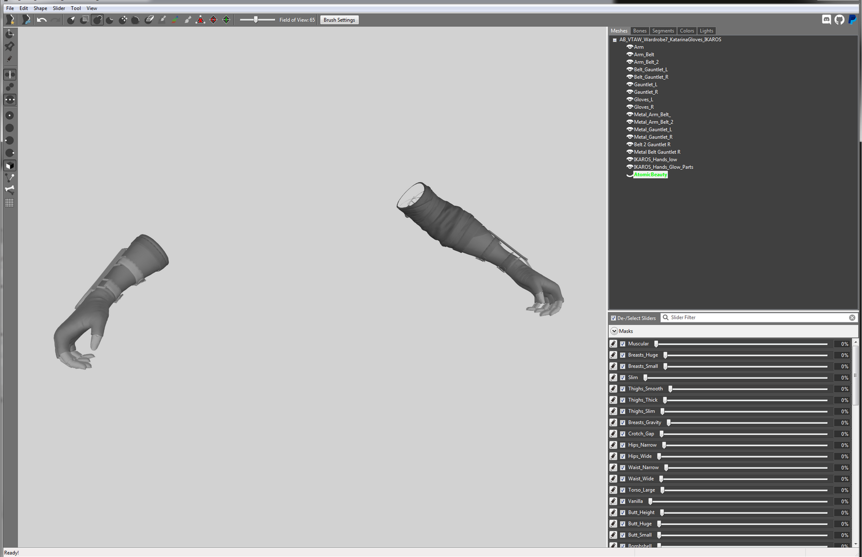862x557 pixels.
Task: Open the Slider menu
Action: (59, 8)
